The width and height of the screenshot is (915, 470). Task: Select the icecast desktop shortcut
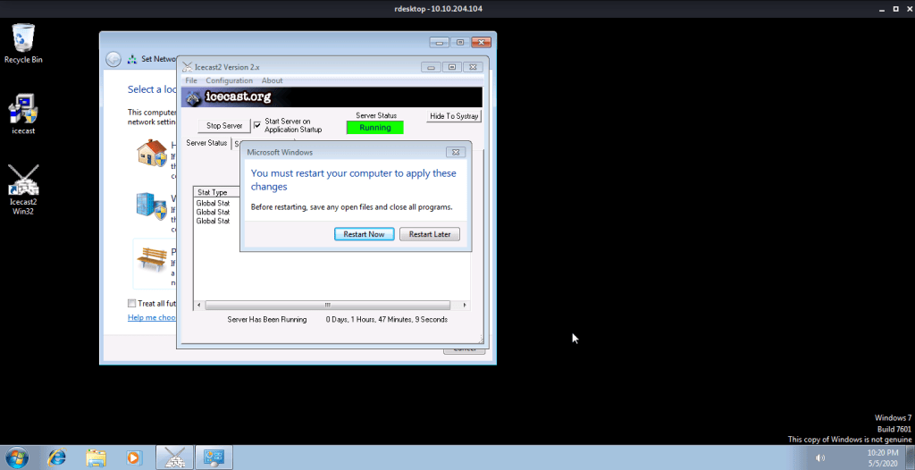point(23,109)
